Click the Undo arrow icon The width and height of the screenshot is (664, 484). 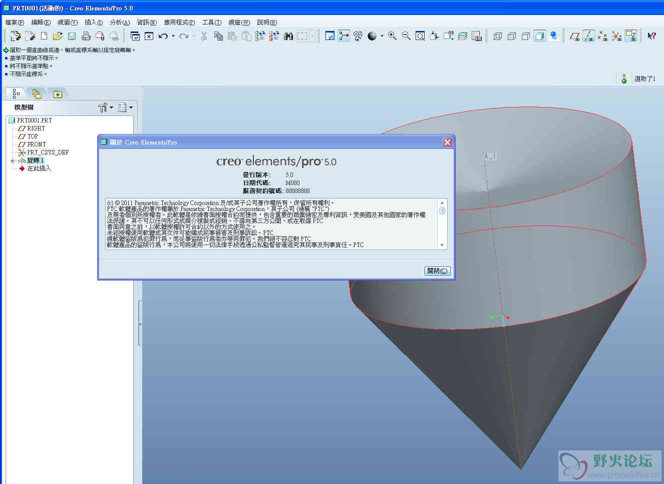[x=163, y=36]
